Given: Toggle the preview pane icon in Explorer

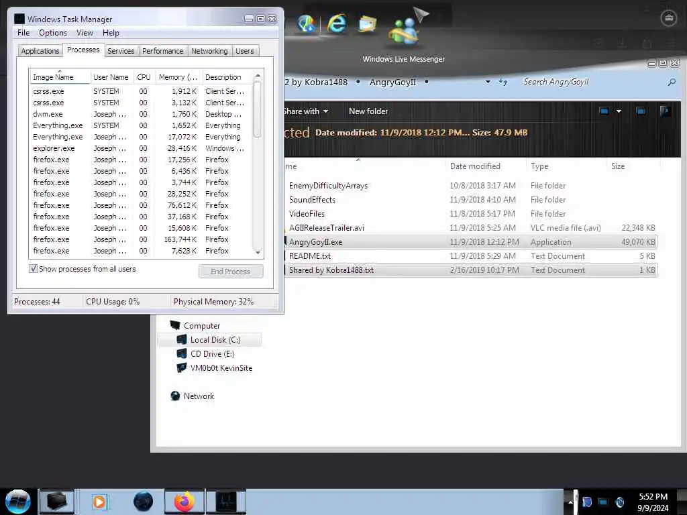Looking at the screenshot, I should [641, 111].
